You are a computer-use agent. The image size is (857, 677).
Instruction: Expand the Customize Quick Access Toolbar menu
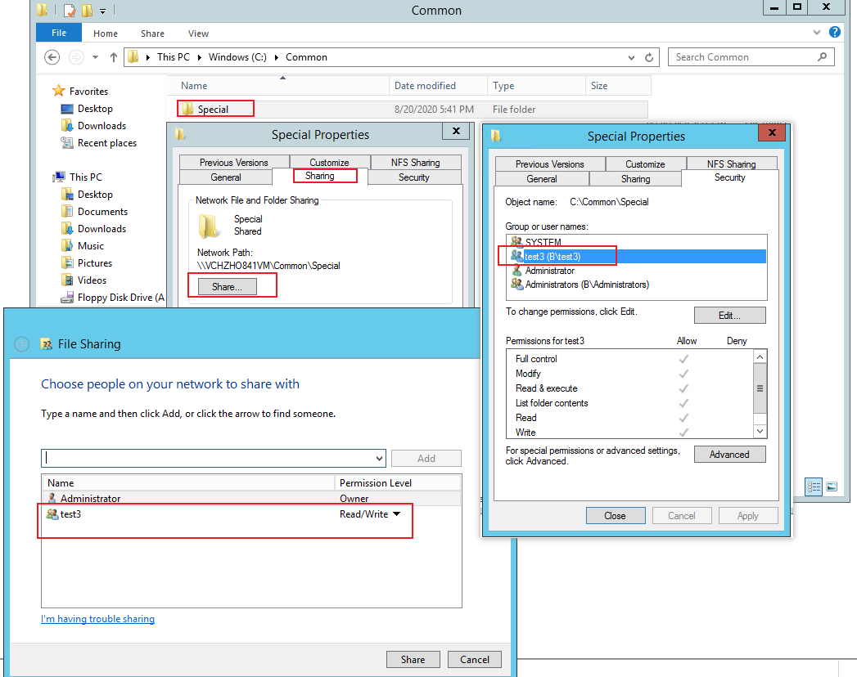103,10
